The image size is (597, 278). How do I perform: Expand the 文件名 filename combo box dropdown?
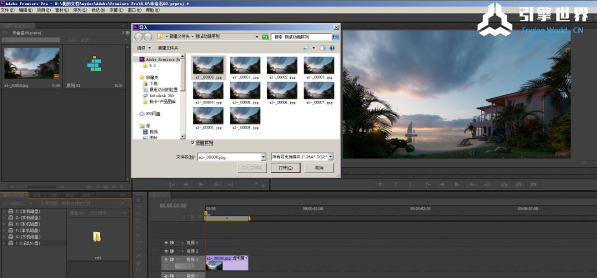[x=263, y=157]
